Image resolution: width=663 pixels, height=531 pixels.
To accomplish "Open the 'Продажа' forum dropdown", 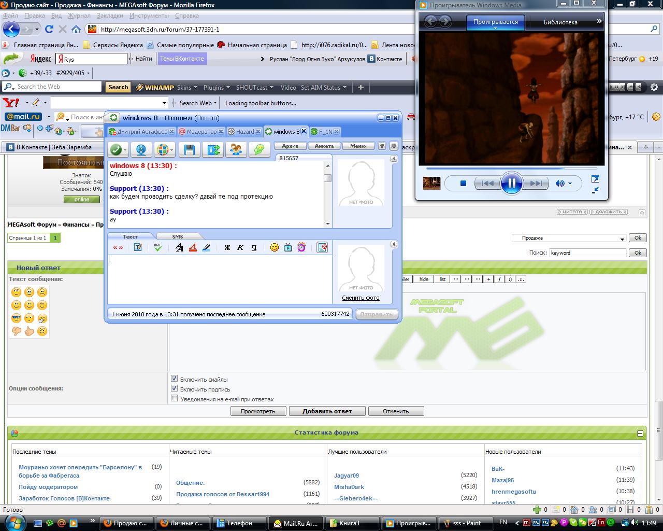I will [569, 238].
